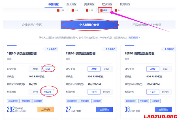Image resolution: width=179 pixels, height=120 pixels.
Task: Click the 性能旗舰 tag on the 2核8G card
Action: coord(144,101)
